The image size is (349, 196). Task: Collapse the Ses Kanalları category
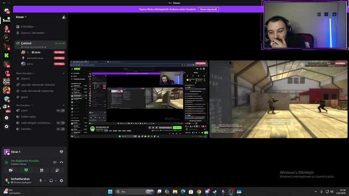[x=24, y=105]
